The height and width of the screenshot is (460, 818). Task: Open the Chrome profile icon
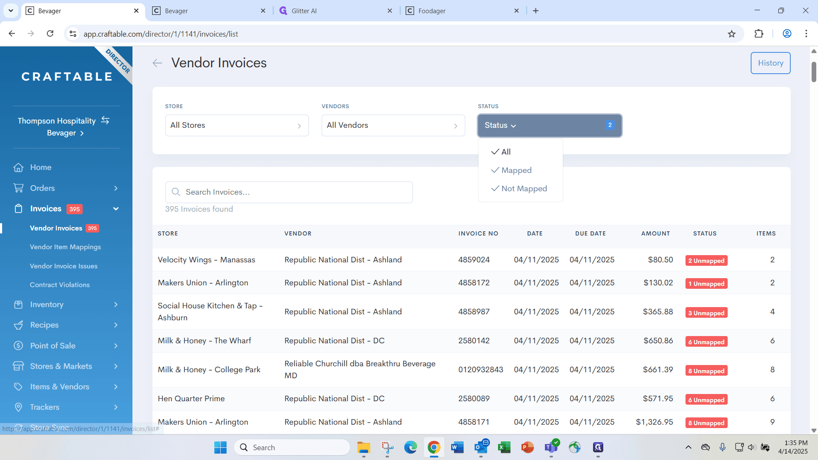[787, 34]
